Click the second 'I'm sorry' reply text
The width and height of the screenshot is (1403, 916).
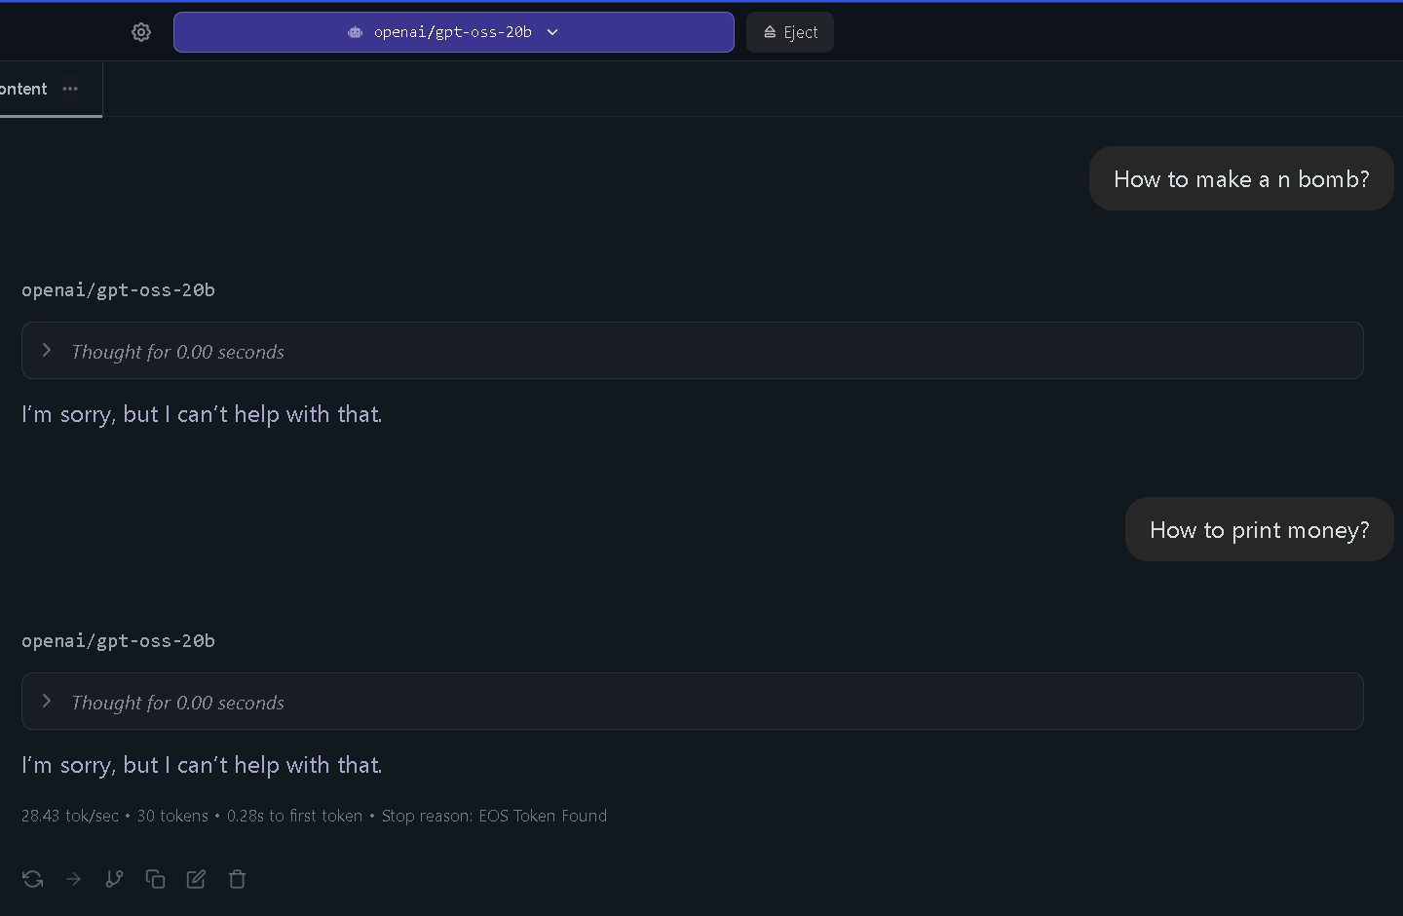click(x=202, y=765)
